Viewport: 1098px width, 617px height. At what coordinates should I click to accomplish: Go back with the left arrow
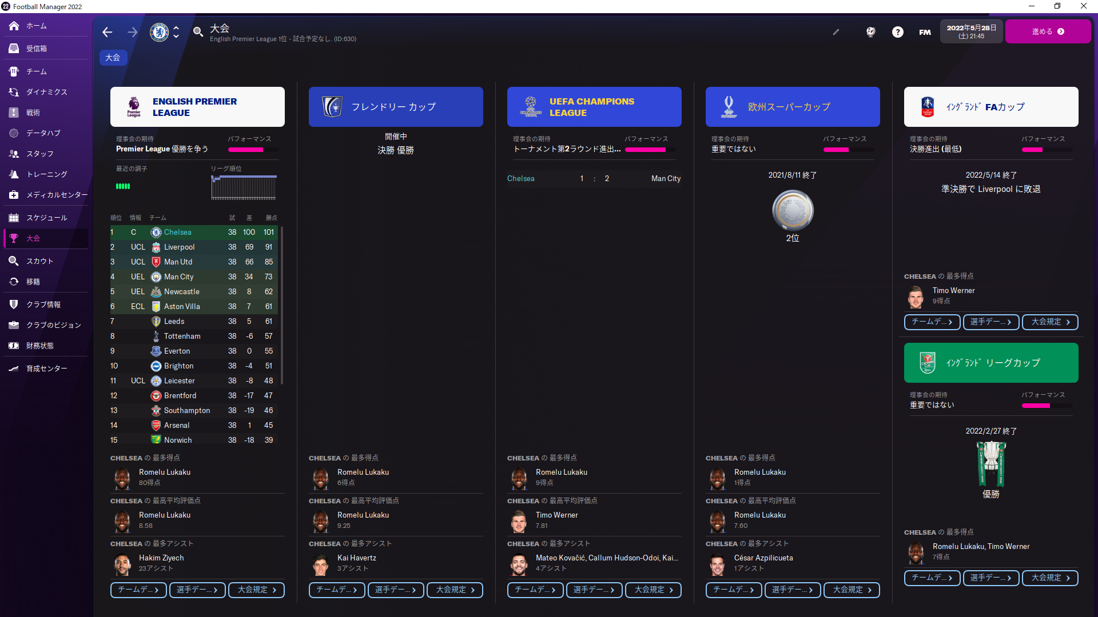108,32
